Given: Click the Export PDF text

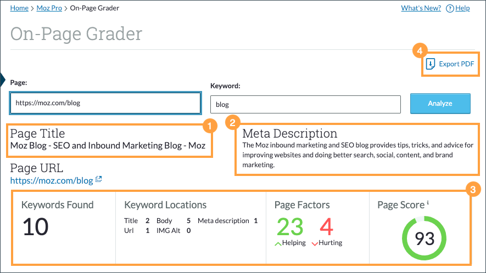Looking at the screenshot, I should coord(456,64).
